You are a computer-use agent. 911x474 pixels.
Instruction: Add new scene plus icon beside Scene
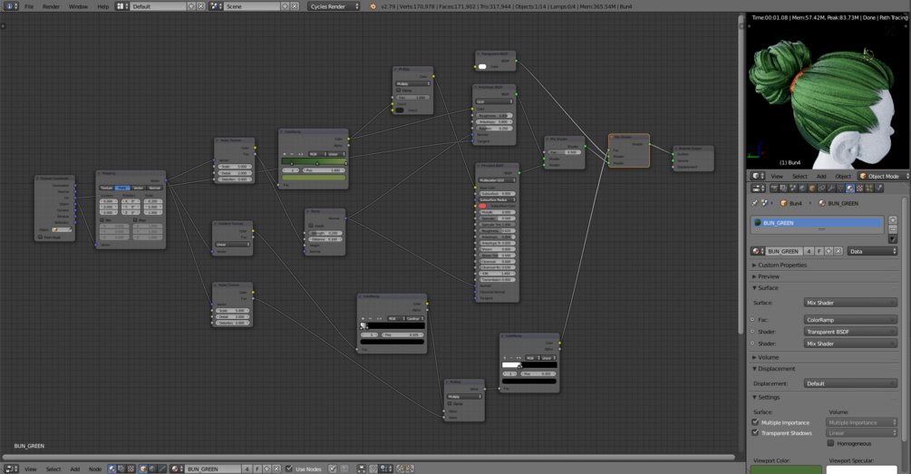tap(286, 6)
